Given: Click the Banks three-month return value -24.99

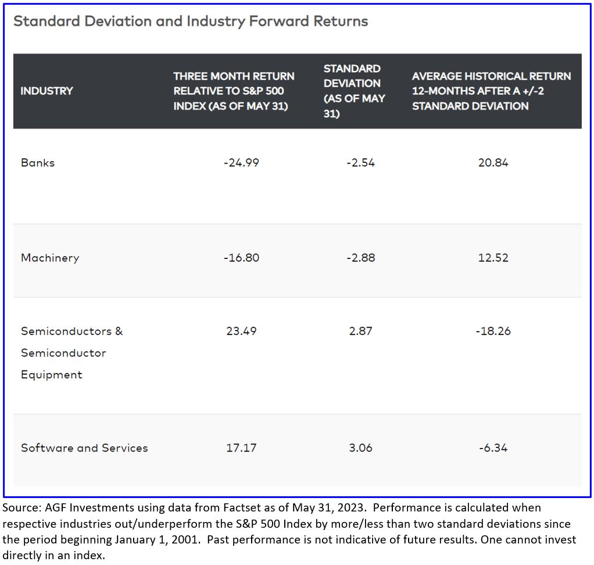Looking at the screenshot, I should [241, 163].
